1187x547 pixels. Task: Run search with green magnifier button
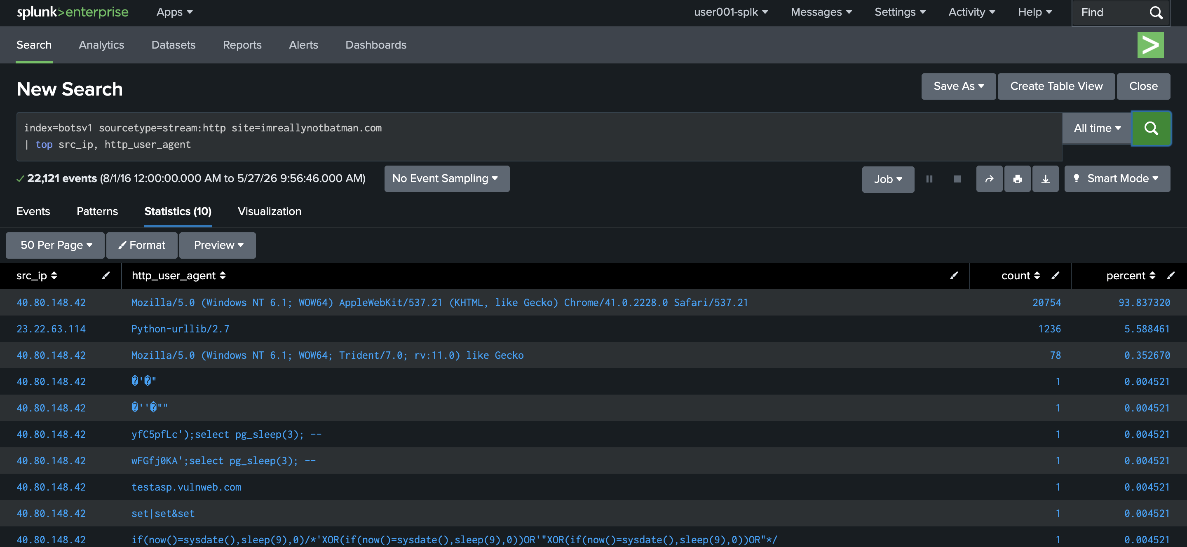[1151, 128]
